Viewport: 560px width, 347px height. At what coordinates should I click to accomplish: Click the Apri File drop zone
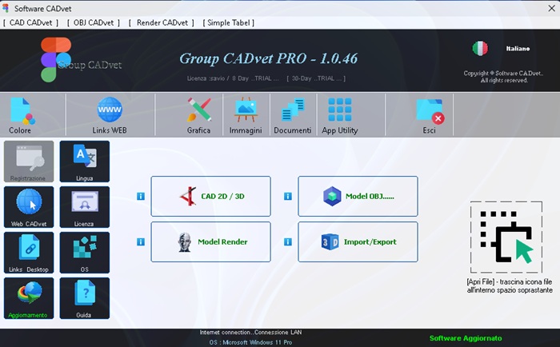pos(506,237)
